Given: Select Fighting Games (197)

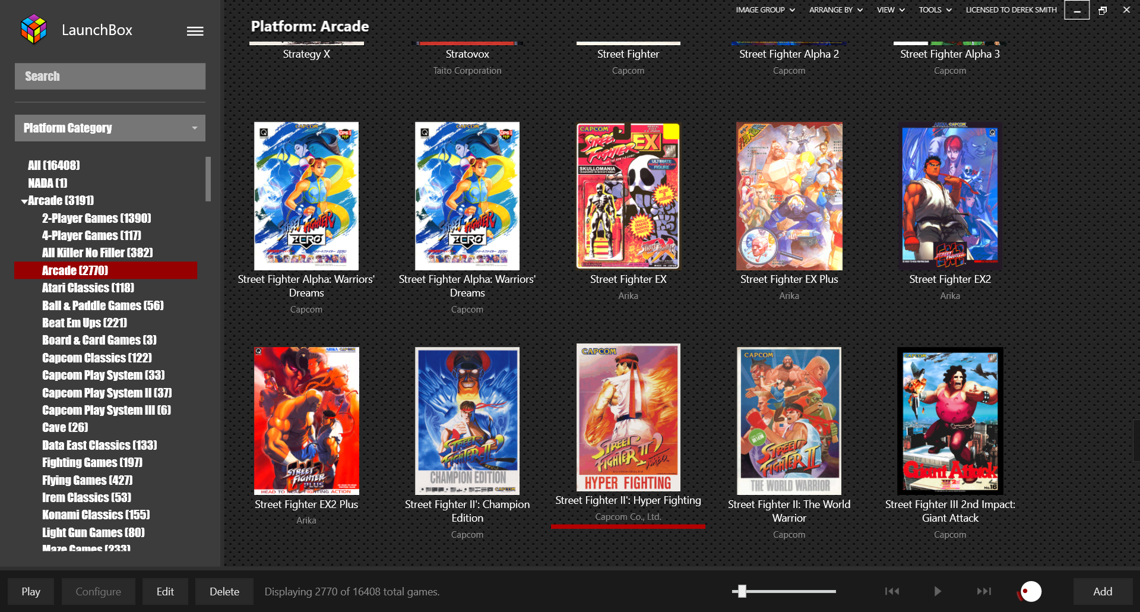Looking at the screenshot, I should 92,462.
